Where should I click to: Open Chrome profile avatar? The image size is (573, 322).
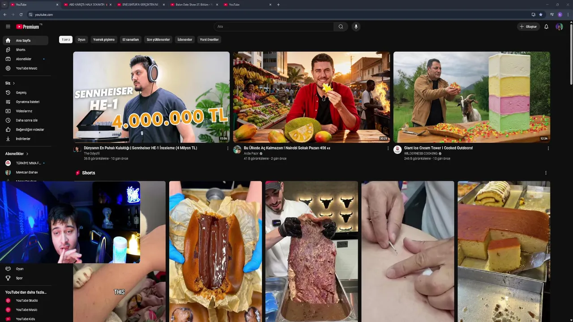click(560, 14)
